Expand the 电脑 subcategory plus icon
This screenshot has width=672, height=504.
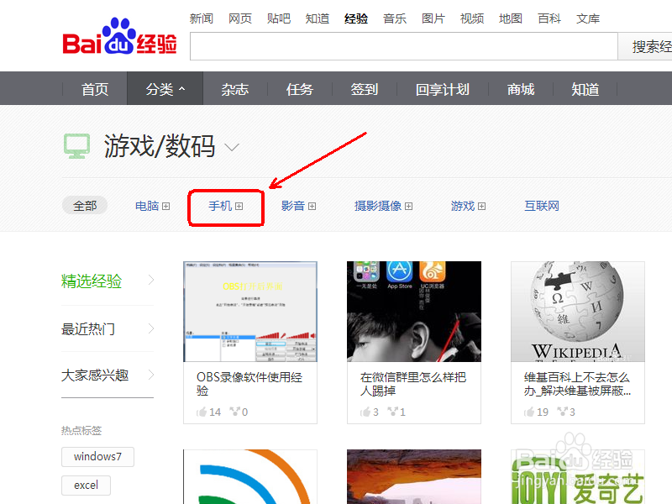165,207
